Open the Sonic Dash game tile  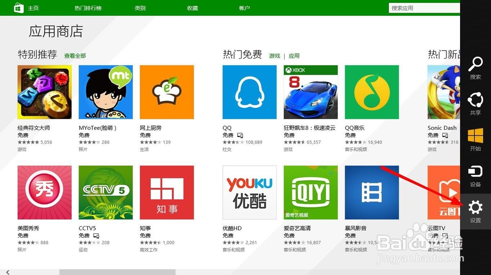tap(444, 92)
